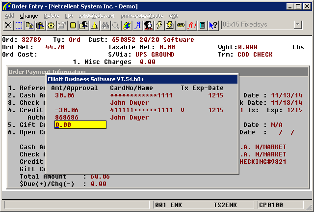Screen dimensions: 314x212
Task: Click the 30.06 amount in popup
Action: point(65,95)
